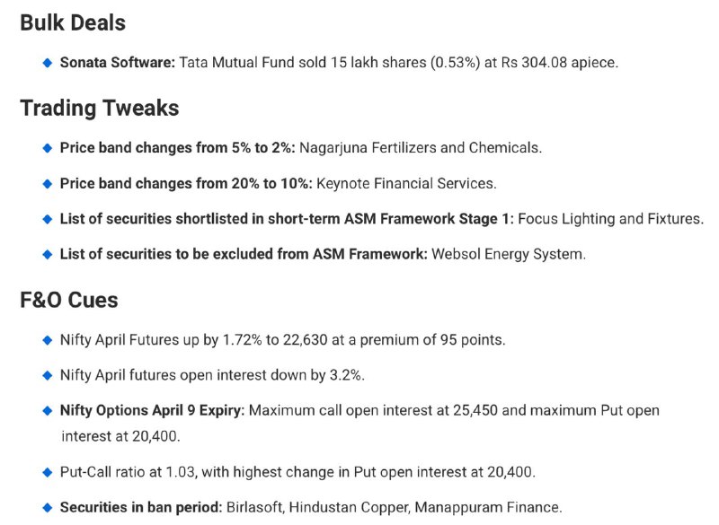Click the diamond bullet beside ASM Framework Stage 1

click(x=48, y=219)
